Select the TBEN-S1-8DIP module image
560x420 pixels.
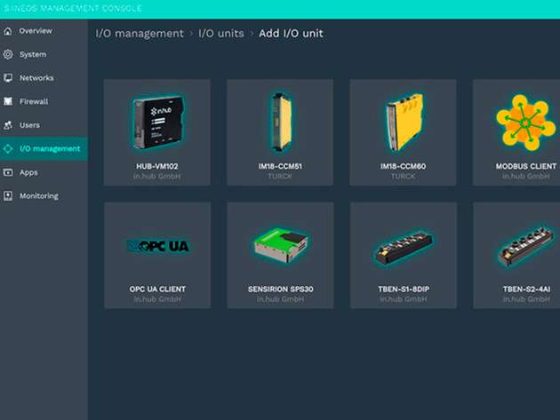pos(404,247)
